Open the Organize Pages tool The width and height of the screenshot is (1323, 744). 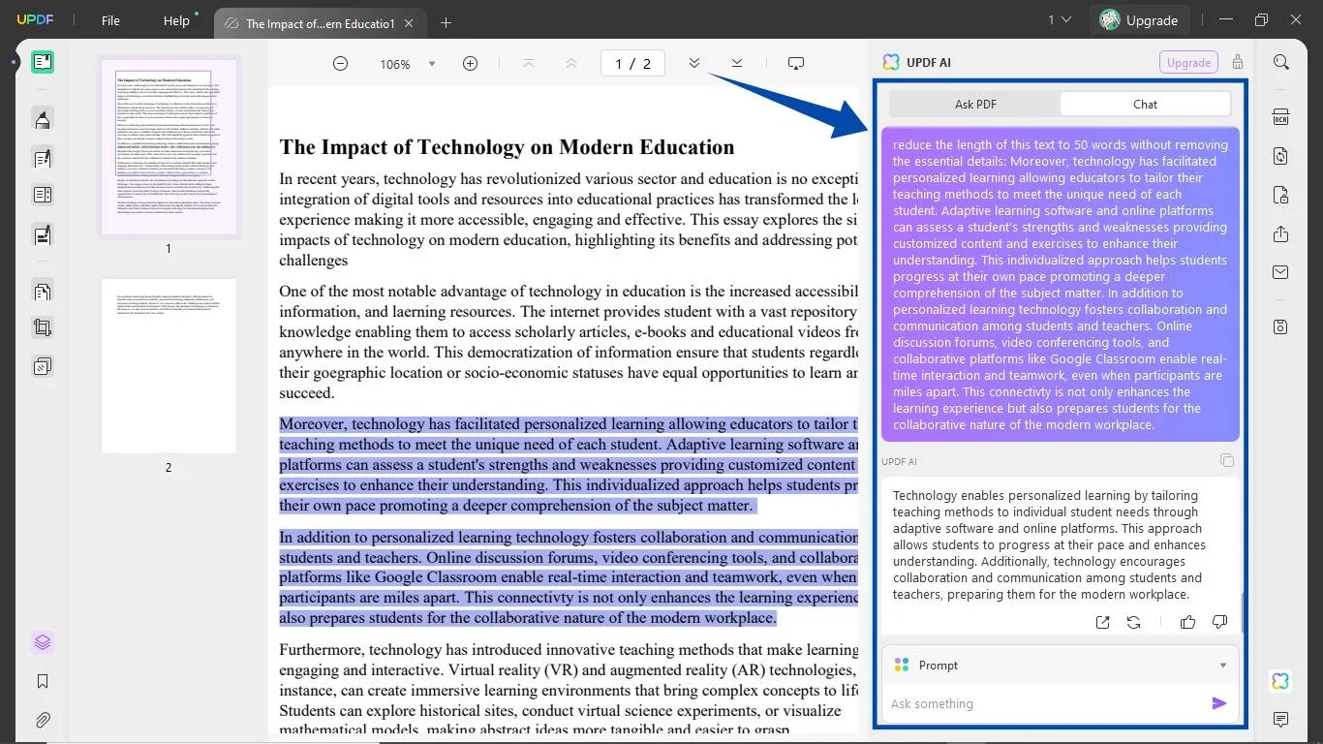[x=41, y=291]
